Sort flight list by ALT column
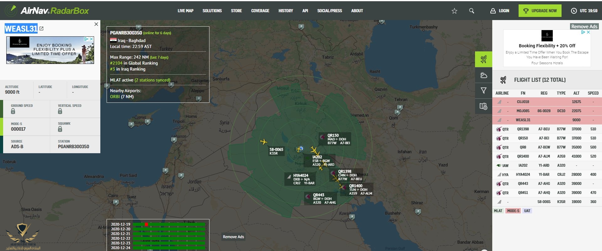602x251 pixels. pyautogui.click(x=576, y=93)
